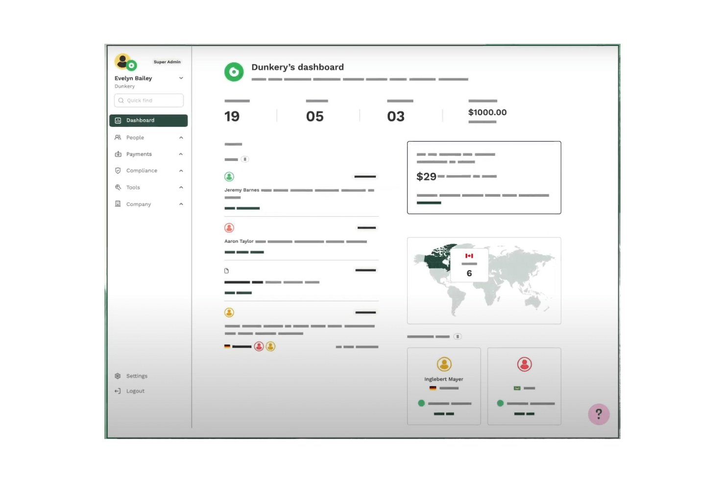This screenshot has width=725, height=483.
Task: Collapse the People section chevron
Action: click(181, 138)
